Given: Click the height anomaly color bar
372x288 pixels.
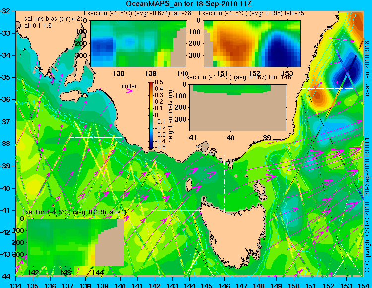Looking at the screenshot, I should tap(151, 116).
